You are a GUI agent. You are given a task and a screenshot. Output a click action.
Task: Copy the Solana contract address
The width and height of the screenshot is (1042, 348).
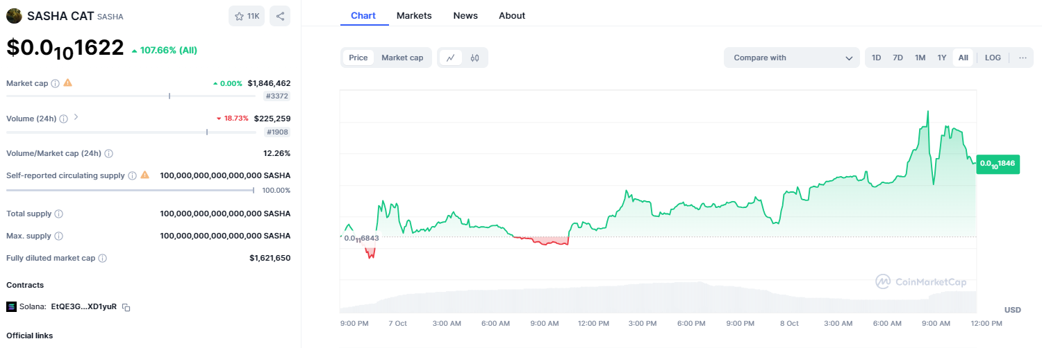(126, 306)
